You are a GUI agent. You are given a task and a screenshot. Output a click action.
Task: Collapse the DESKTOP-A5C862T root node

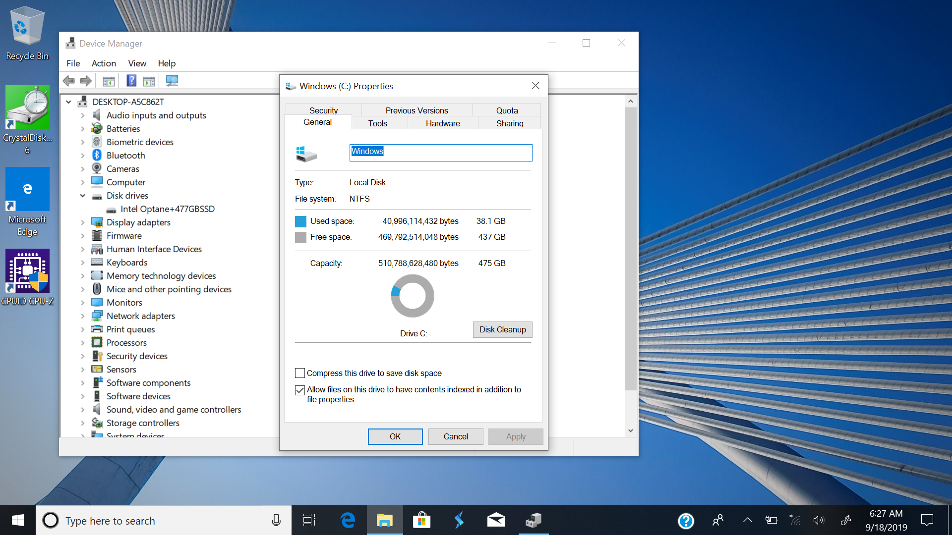point(69,102)
